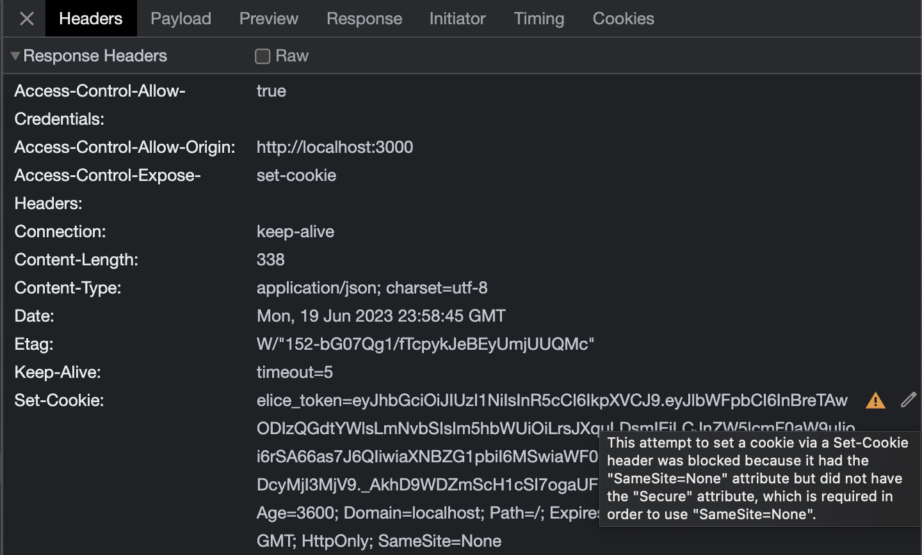The height and width of the screenshot is (555, 922).
Task: Click the Keep-Alive value timeout=5
Action: tap(295, 372)
